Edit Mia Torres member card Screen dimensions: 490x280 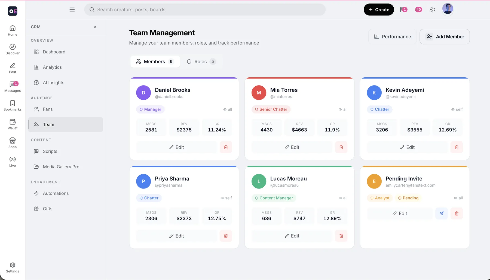tap(292, 147)
